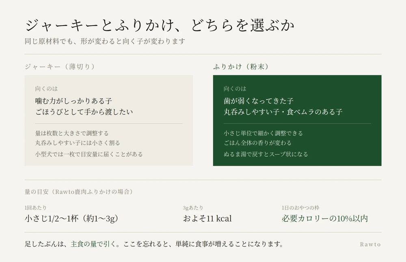Click the text 歯が弱くなってきた子
The image size is (406, 262).
point(258,101)
